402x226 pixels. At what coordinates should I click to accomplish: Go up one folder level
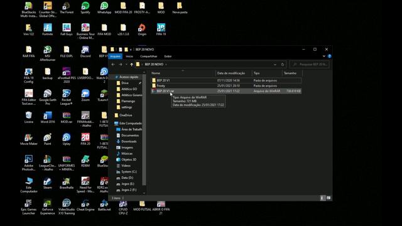131,64
